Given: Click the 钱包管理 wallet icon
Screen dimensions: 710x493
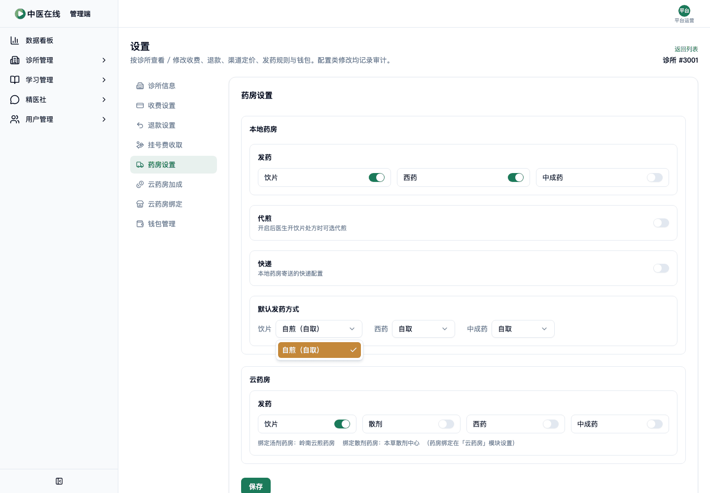Looking at the screenshot, I should [x=140, y=224].
